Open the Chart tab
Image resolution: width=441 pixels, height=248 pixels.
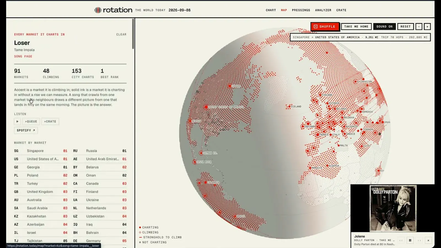271,10
